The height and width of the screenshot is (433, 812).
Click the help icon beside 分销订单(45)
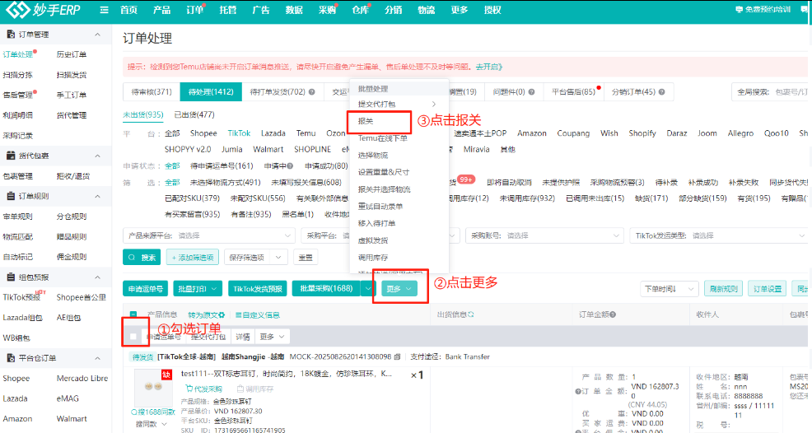point(662,92)
